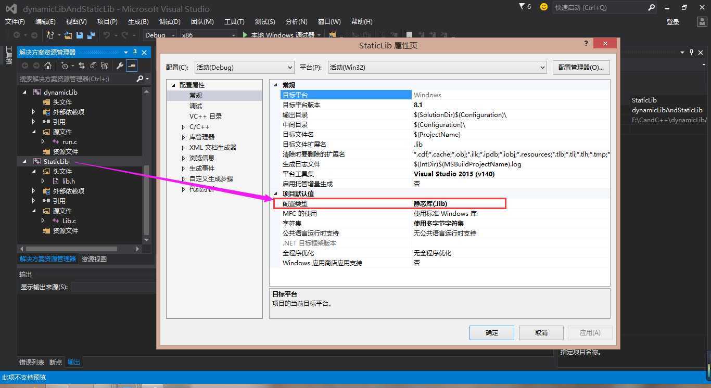
Task: Open the 文件(F) menu
Action: point(15,21)
